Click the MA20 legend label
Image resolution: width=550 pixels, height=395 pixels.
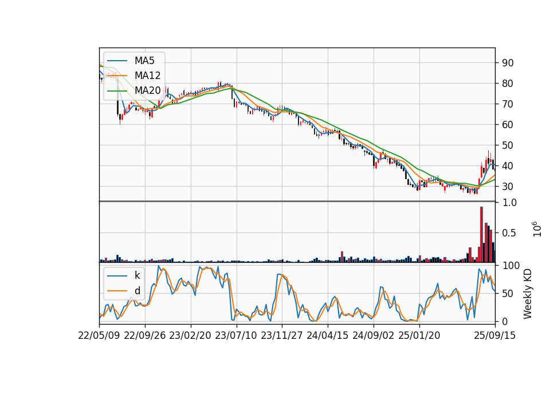(147, 90)
